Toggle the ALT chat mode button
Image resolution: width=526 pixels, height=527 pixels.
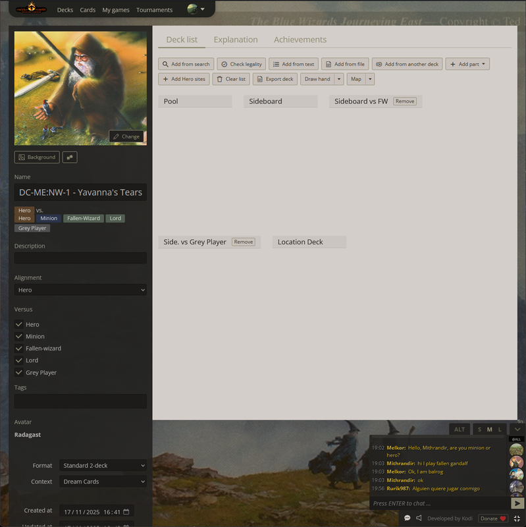pos(460,430)
